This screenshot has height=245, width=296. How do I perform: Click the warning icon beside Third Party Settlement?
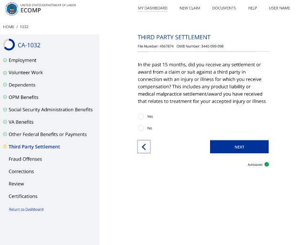coord(5,147)
